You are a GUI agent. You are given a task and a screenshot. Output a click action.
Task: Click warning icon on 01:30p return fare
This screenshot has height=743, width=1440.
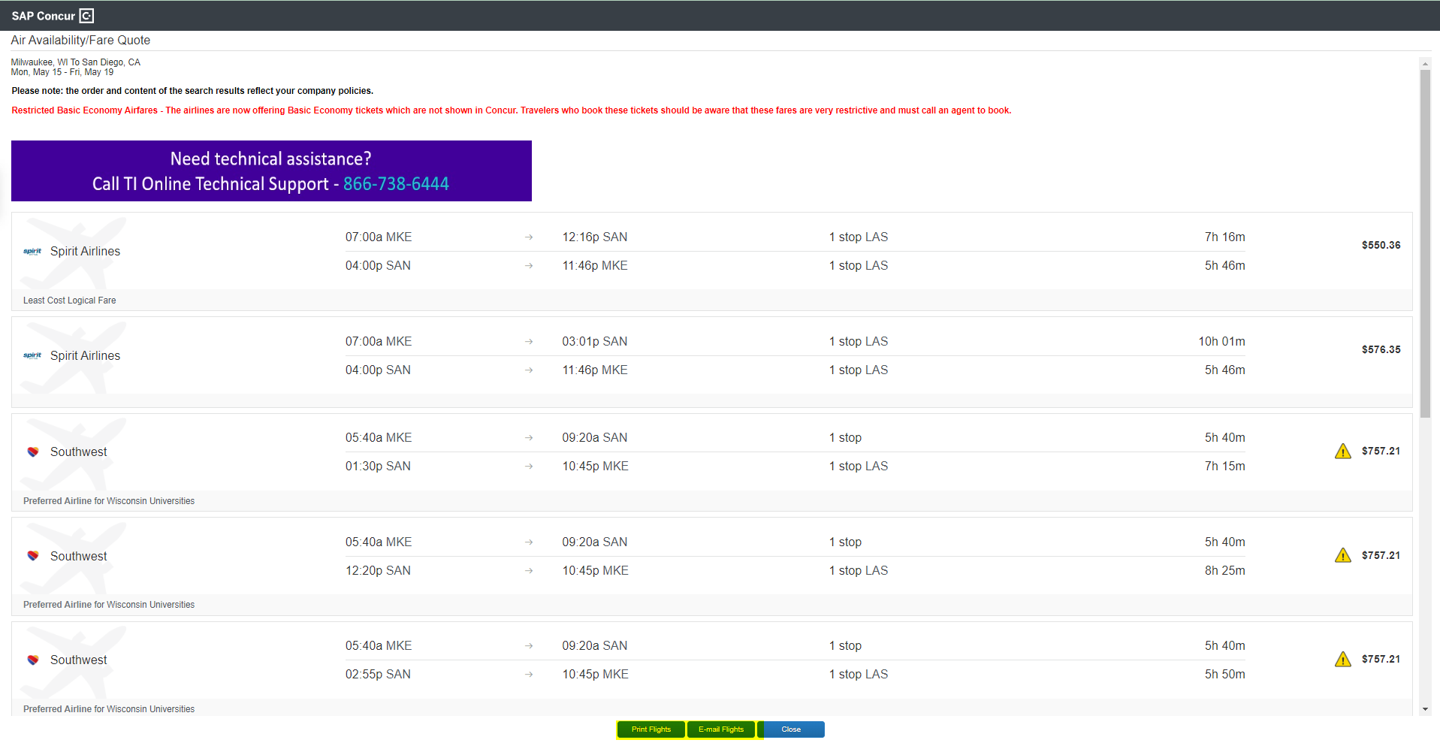[1343, 452]
